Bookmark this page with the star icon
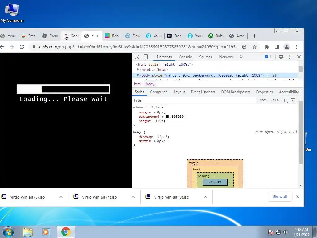Screen dimensions: 317x238 pyautogui.click(x=254, y=47)
